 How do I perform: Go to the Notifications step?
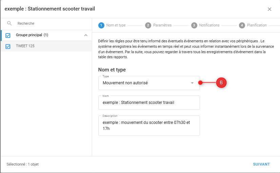click(209, 25)
